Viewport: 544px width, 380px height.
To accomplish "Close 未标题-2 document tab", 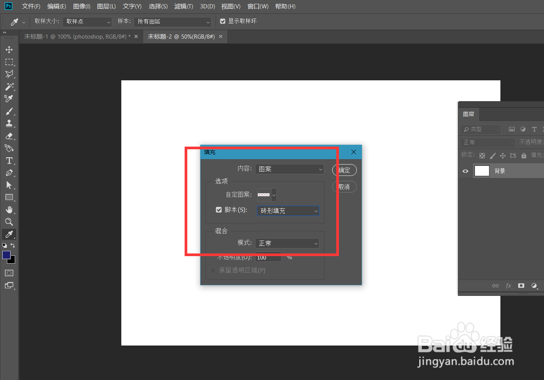I will [x=221, y=36].
